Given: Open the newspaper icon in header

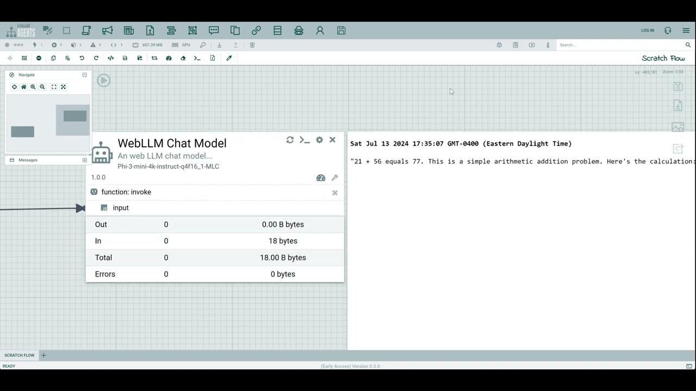Looking at the screenshot, I should point(128,30).
